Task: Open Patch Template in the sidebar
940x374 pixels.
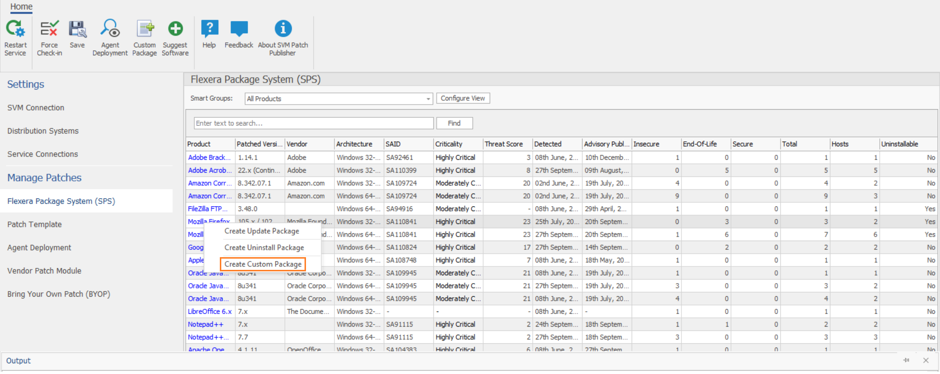Action: pyautogui.click(x=35, y=224)
